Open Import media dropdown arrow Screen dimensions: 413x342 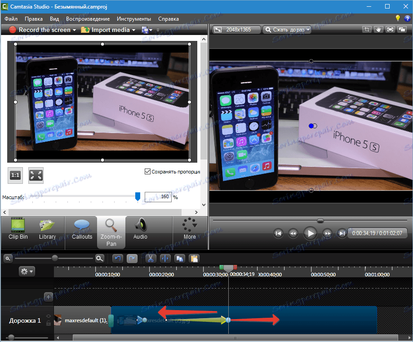tap(133, 30)
